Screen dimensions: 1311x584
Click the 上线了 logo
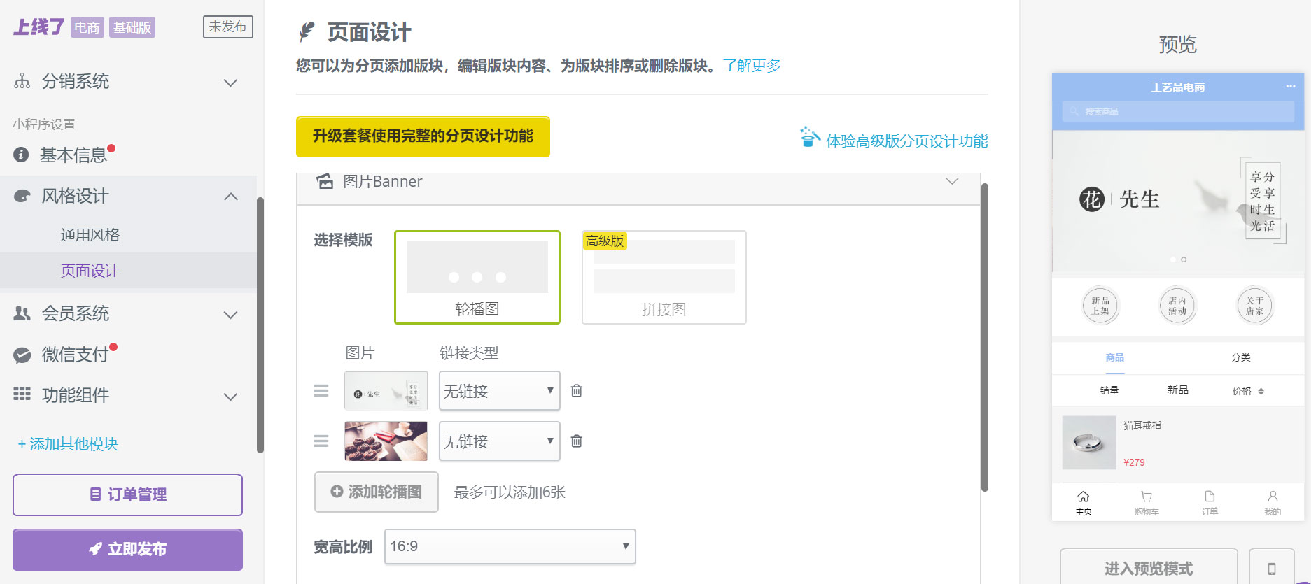[x=39, y=27]
